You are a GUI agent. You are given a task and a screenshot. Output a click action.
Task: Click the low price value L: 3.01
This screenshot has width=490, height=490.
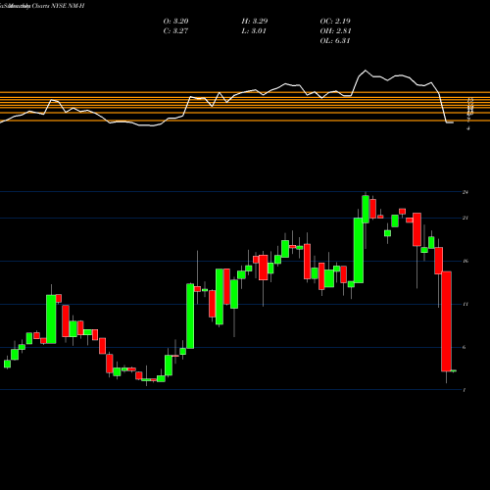[254, 31]
